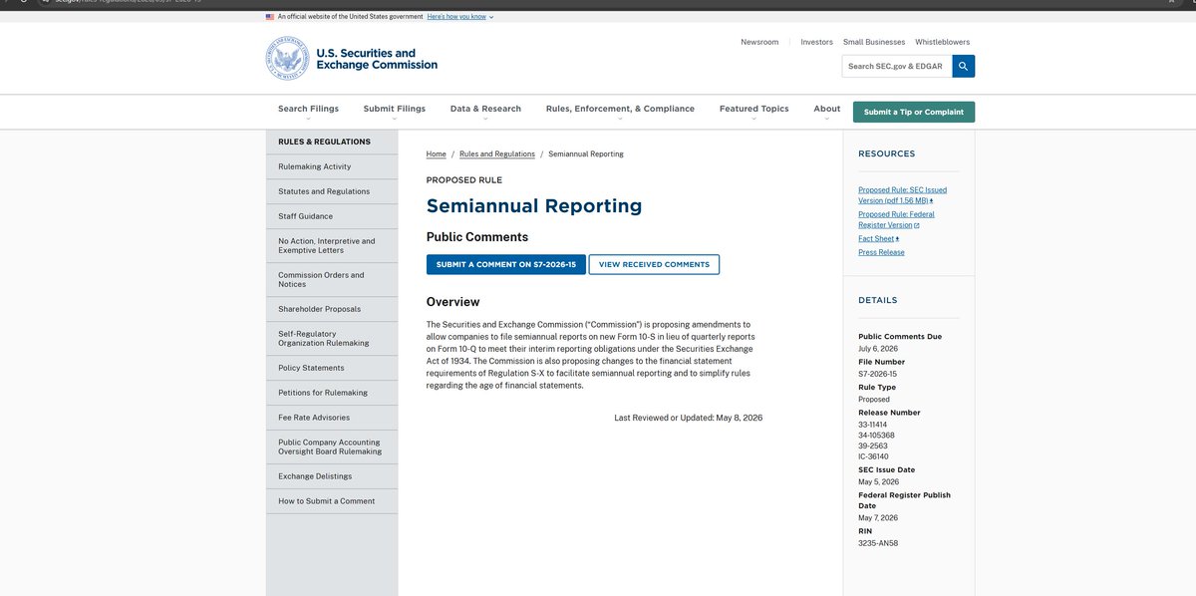The height and width of the screenshot is (596, 1196).
Task: Click release number 'IC-36140'
Action: [x=873, y=456]
